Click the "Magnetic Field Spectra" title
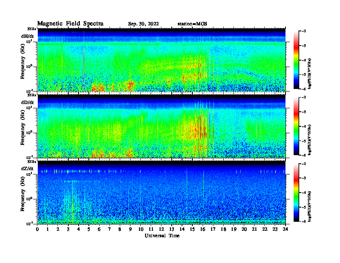Viewport: 340px width, 263px height. click(x=70, y=24)
